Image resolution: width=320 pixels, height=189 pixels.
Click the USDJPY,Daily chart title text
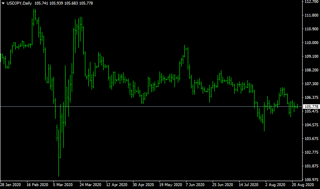19,3
